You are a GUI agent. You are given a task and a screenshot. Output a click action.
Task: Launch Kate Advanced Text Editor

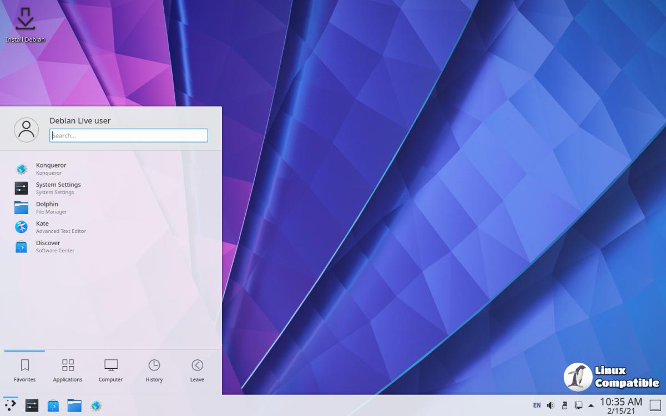51,227
